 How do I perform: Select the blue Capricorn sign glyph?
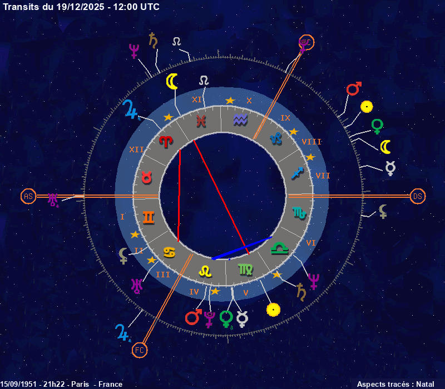[x=276, y=139]
